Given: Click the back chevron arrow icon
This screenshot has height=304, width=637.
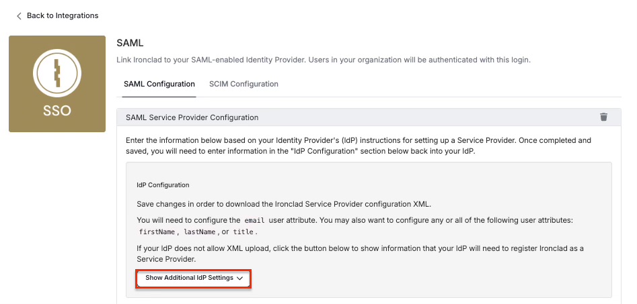Looking at the screenshot, I should [19, 16].
